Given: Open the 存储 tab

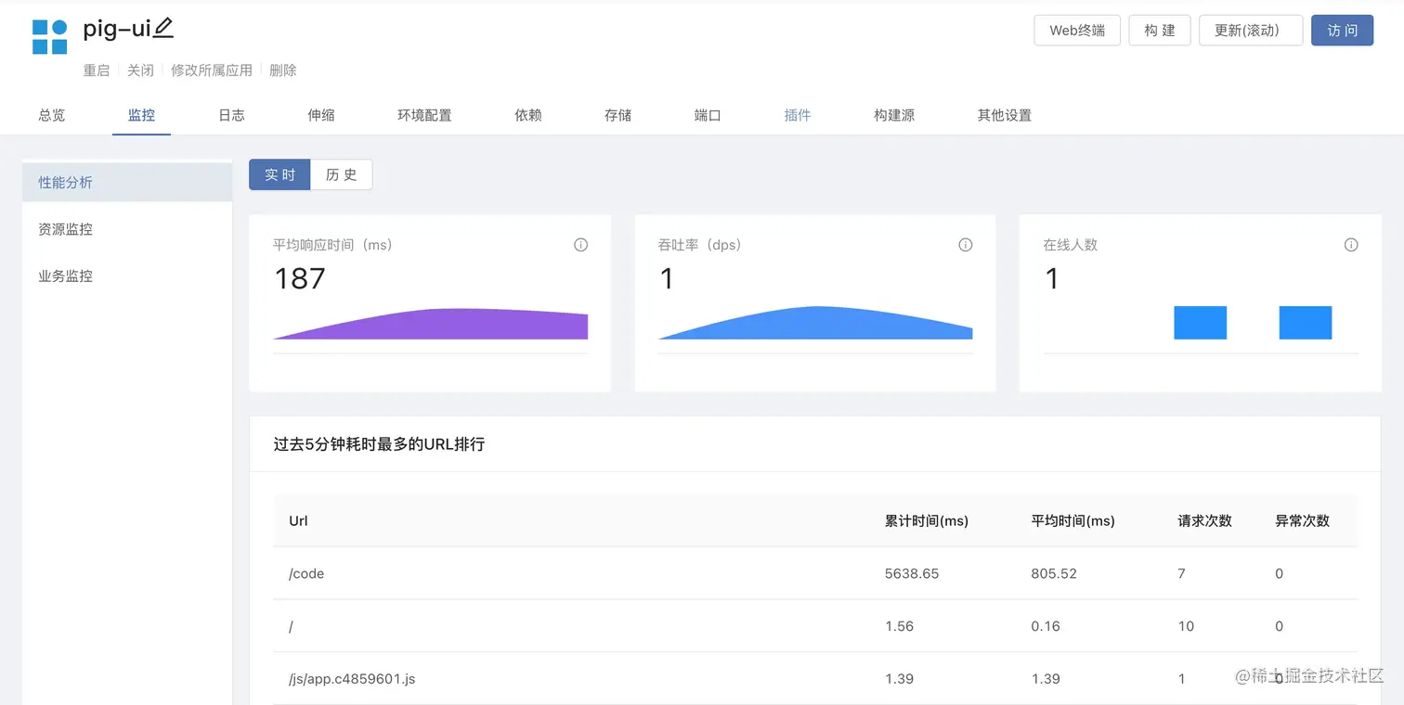Looking at the screenshot, I should click(x=617, y=115).
